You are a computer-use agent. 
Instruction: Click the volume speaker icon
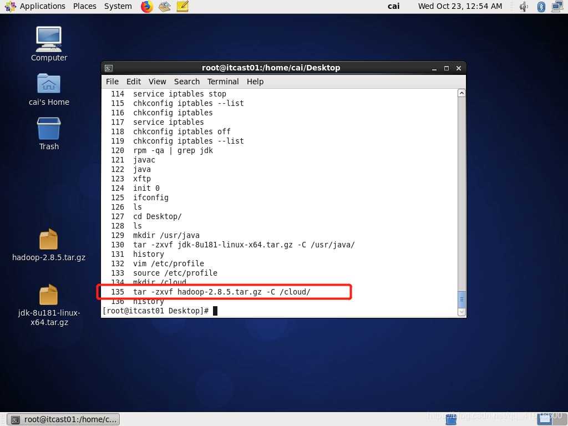point(524,7)
